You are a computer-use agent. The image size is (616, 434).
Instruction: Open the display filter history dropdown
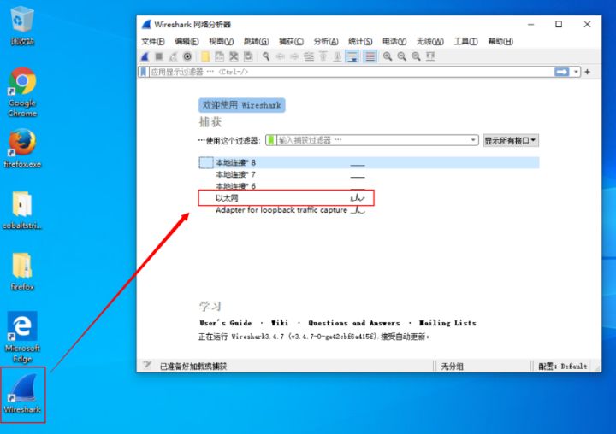point(576,72)
